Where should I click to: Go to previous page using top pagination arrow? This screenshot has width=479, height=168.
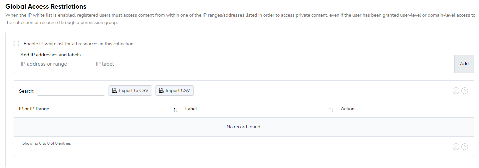(x=456, y=91)
